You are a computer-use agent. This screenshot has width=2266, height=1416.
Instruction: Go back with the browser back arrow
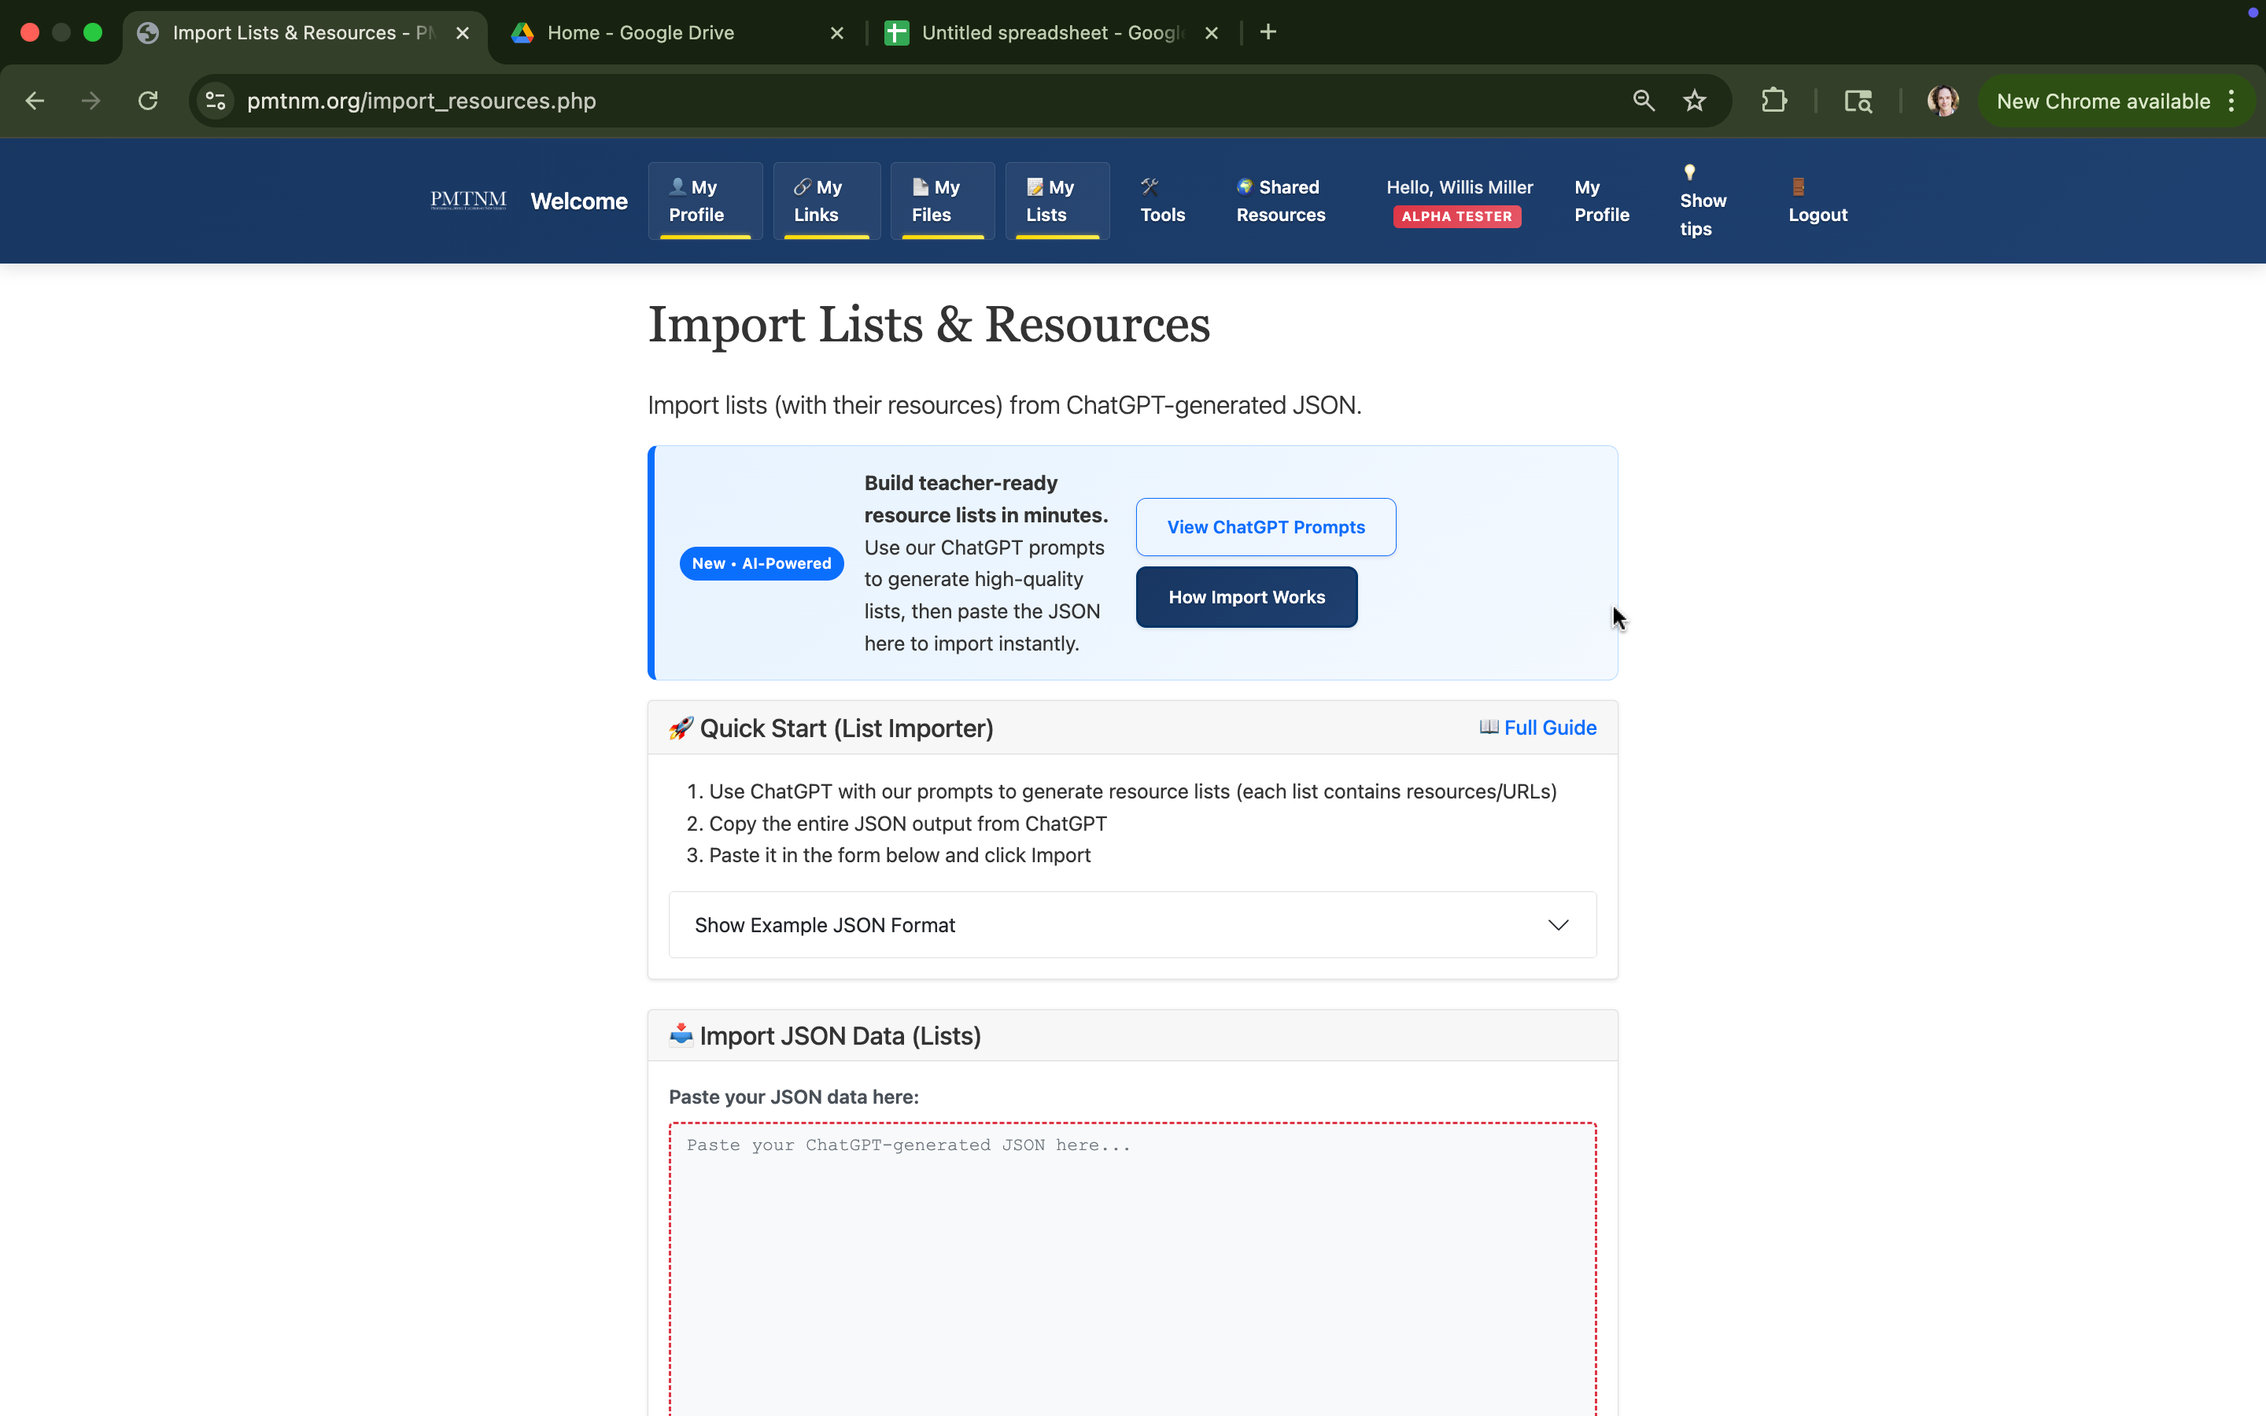click(35, 101)
